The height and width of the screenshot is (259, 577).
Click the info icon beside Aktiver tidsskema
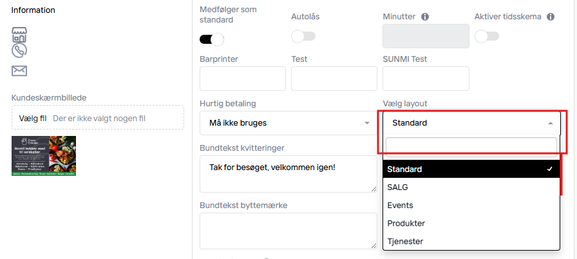tap(551, 17)
